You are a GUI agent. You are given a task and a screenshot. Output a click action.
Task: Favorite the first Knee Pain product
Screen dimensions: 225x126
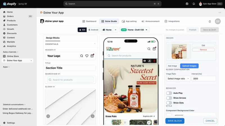pyautogui.click(x=125, y=123)
